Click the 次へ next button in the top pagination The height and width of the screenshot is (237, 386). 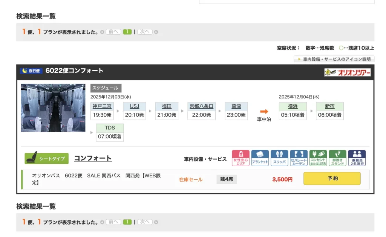point(145,32)
